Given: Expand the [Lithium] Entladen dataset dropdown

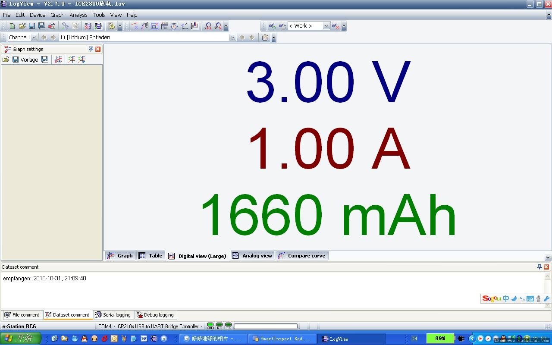Looking at the screenshot, I should click(233, 38).
